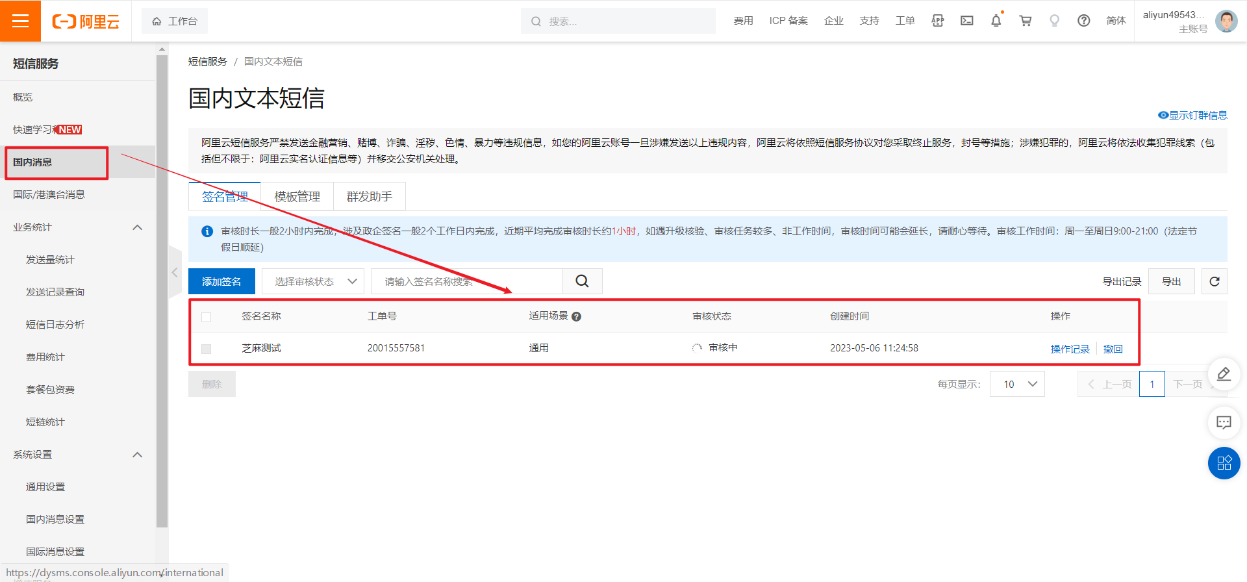
Task: Open the page size 10 dropdown
Action: [x=1017, y=384]
